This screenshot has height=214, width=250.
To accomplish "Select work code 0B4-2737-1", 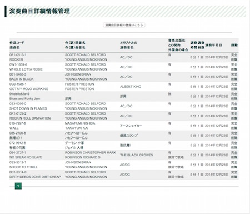I will tap(18, 152).
